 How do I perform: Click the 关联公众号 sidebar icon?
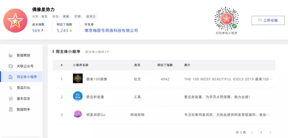point(11,66)
